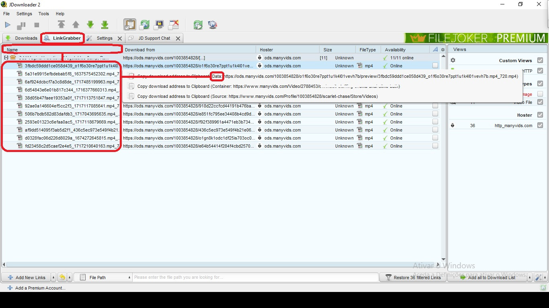Tick checkbox in 92ae0a146604ef5cc2f3 row
The image size is (549, 308).
(x=435, y=106)
